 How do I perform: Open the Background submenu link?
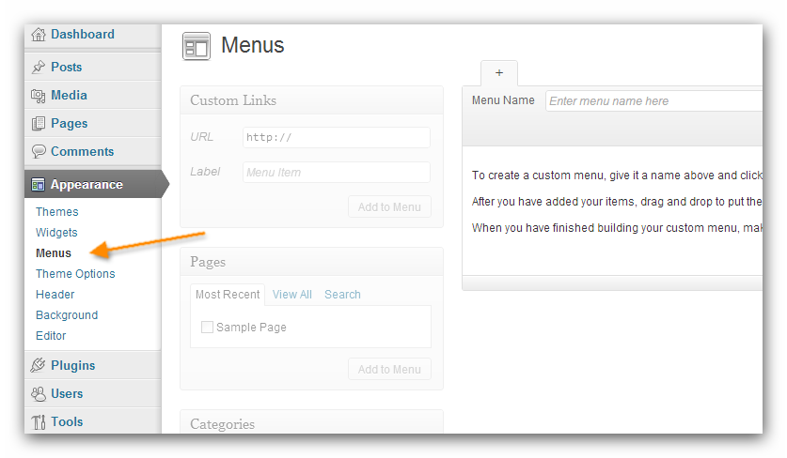[x=67, y=315]
